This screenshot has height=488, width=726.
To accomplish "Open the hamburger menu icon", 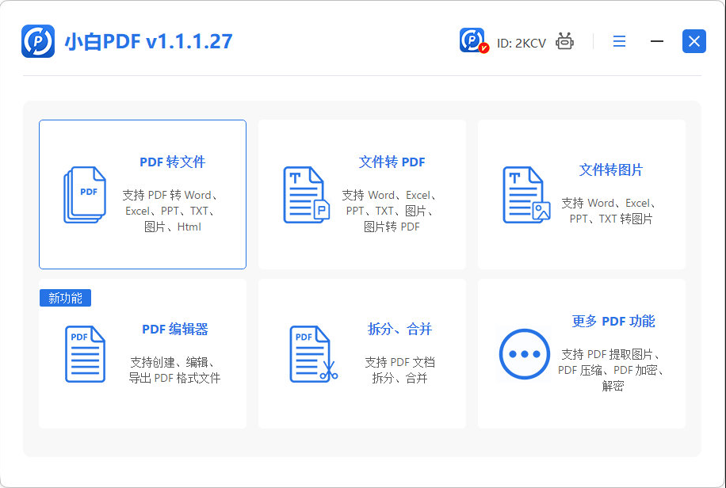I will pos(619,41).
